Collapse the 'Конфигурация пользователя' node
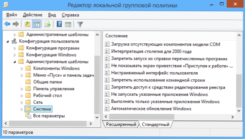Viewport: 245px width, 139px height. 8,41
